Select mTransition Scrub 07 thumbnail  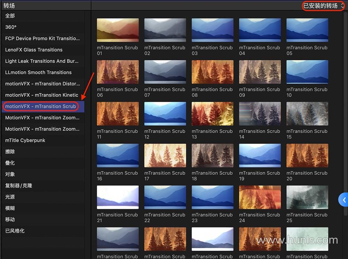tap(165, 72)
